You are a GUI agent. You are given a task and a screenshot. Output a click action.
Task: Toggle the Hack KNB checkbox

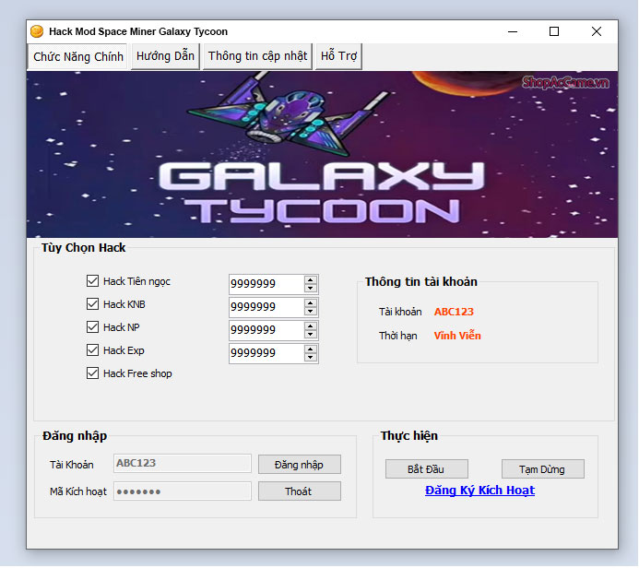pyautogui.click(x=92, y=304)
